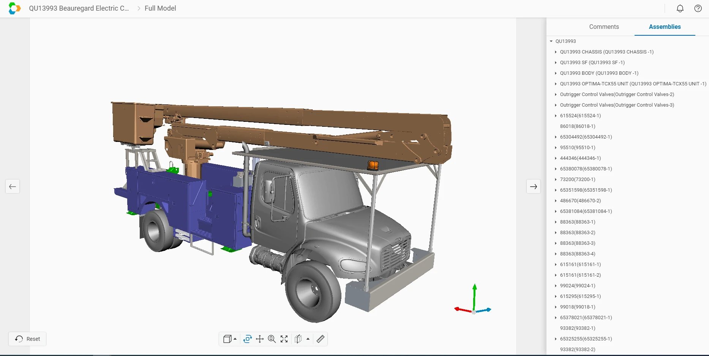Select the Pan tool in the viewer toolbar
709x356 pixels.
pyautogui.click(x=260, y=339)
